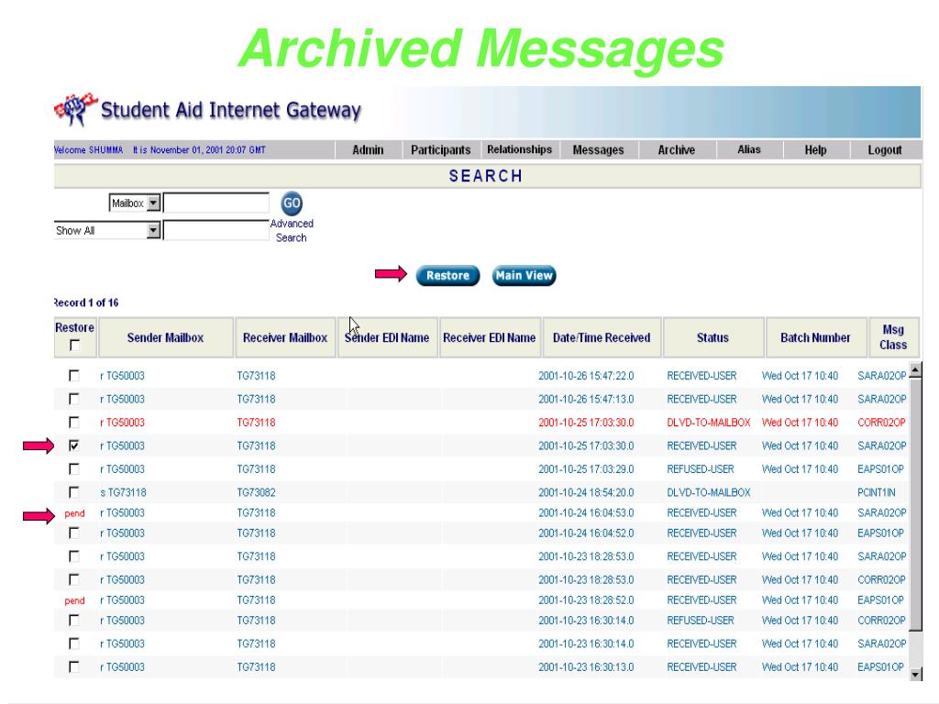Click the red CORR02OP message class
This screenshot has height=704, width=939.
(881, 423)
